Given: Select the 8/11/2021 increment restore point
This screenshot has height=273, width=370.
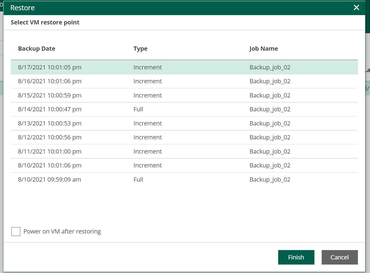Looking at the screenshot, I should point(121,151).
